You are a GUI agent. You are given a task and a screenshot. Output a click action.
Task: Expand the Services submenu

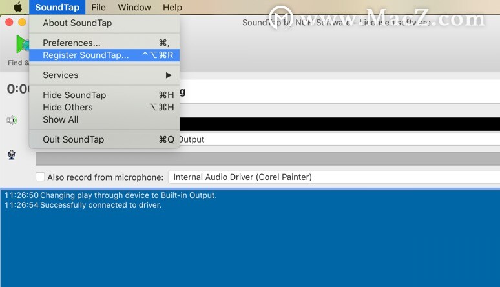coord(104,75)
